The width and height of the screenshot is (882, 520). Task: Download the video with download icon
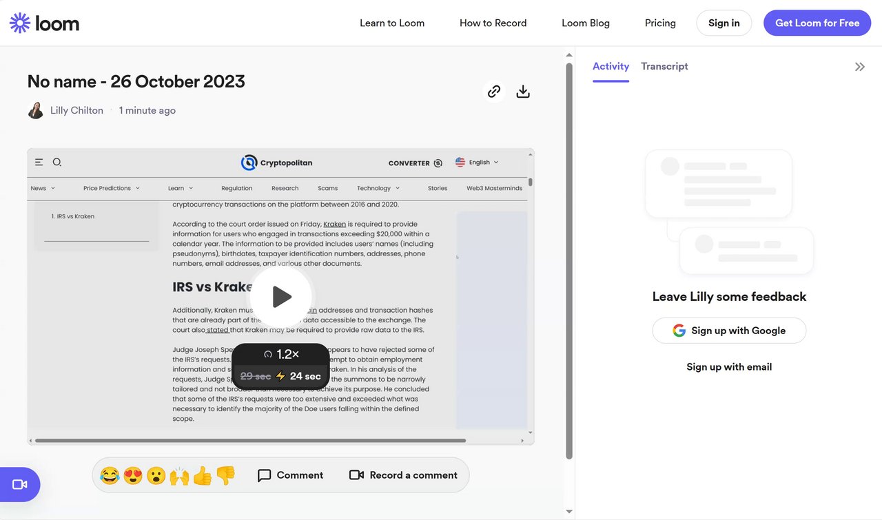coord(523,91)
